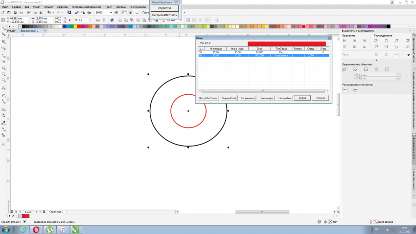Switch to the live.cdr document tab
The height and width of the screenshot is (234, 416).
(x=12, y=30)
